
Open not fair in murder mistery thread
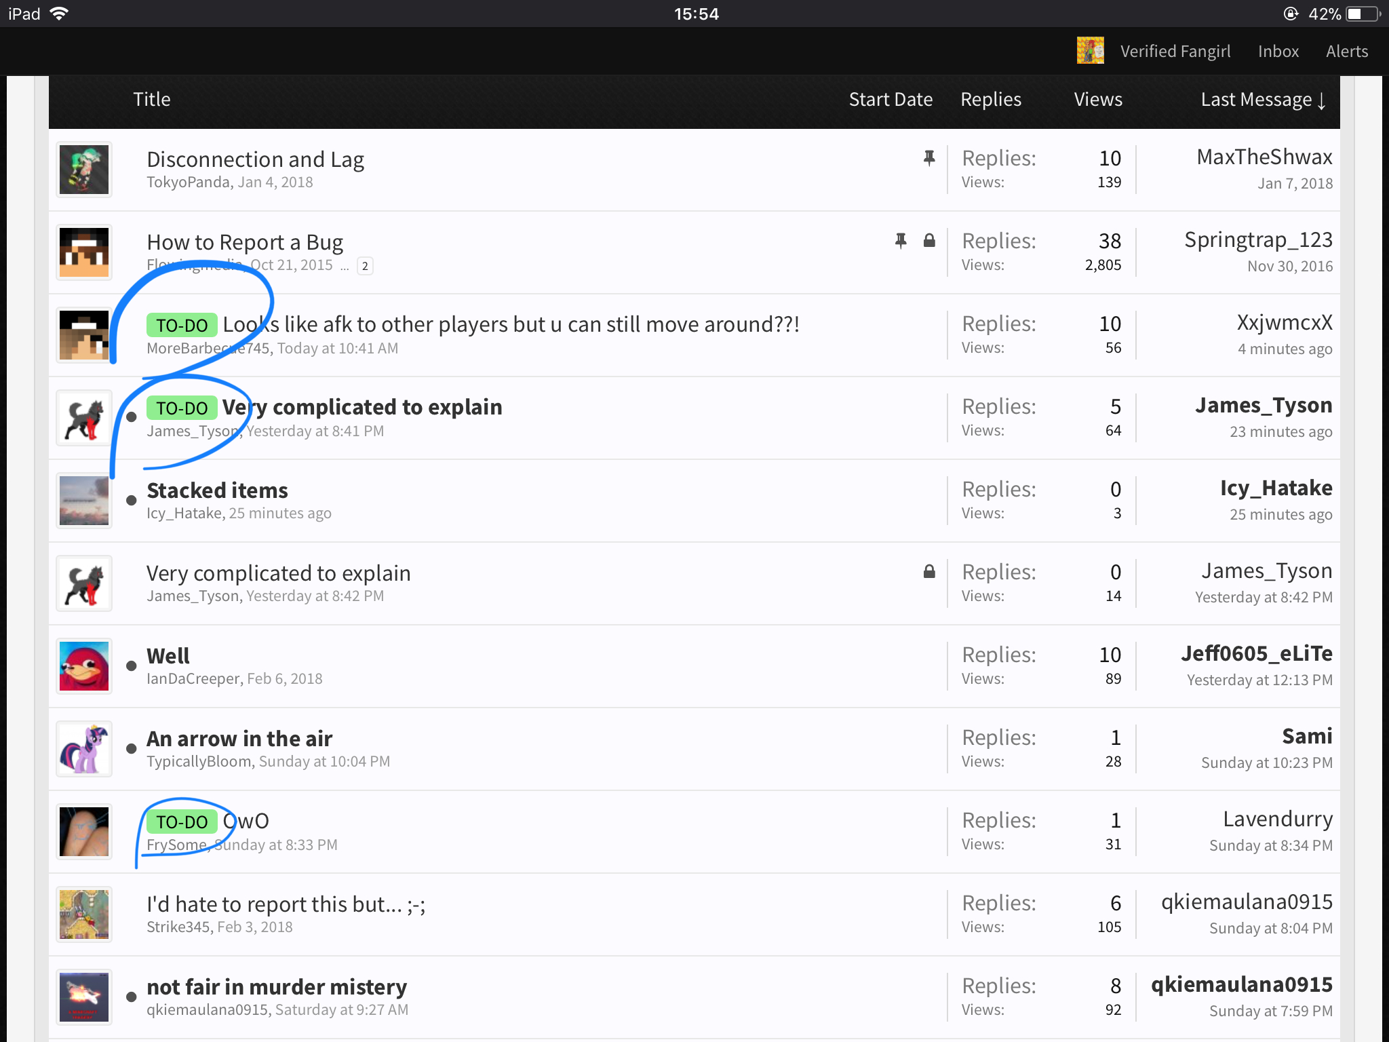277,986
